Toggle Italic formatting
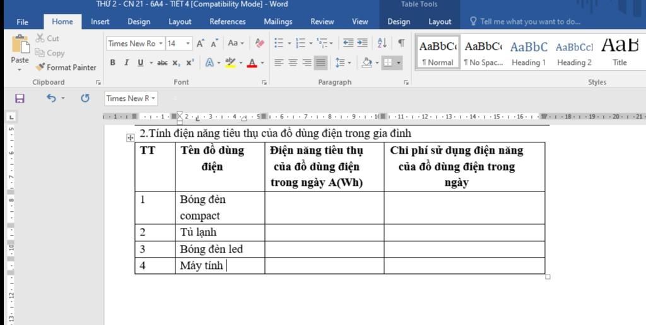646x325 pixels. [126, 62]
